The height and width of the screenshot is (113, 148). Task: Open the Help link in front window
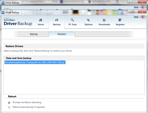click(136, 17)
